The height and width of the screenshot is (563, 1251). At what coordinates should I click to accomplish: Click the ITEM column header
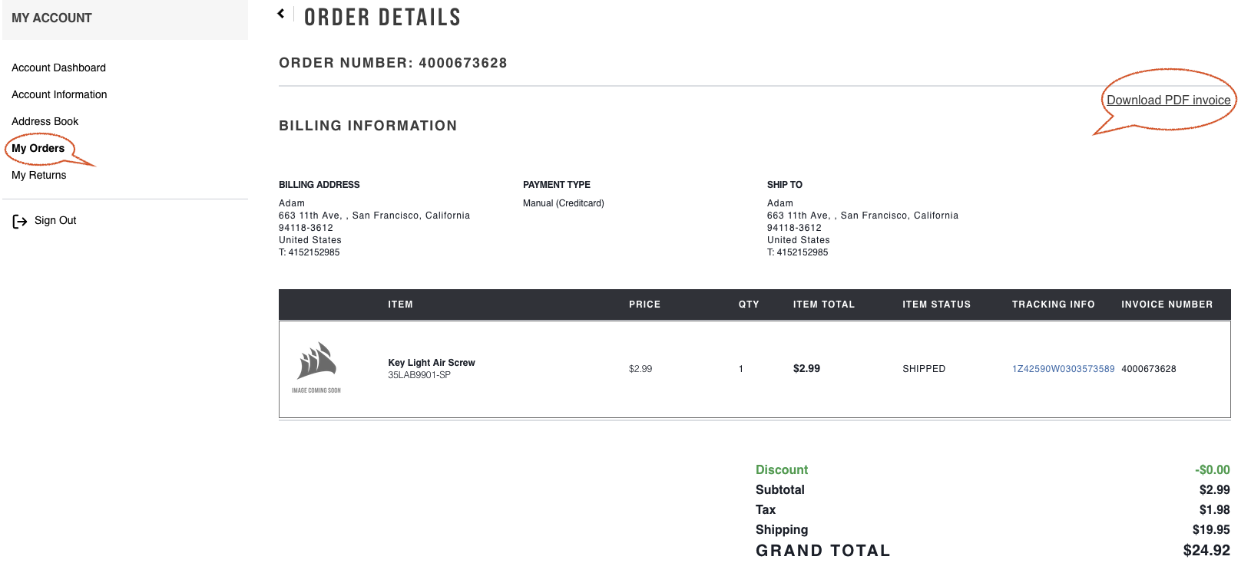(400, 304)
